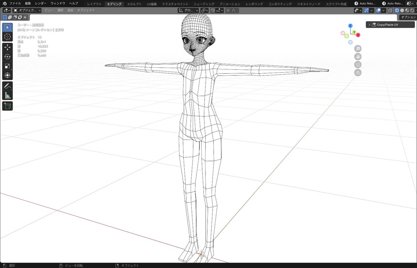
Task: Open gizmo options dropdown arrow
Action: click(372, 10)
